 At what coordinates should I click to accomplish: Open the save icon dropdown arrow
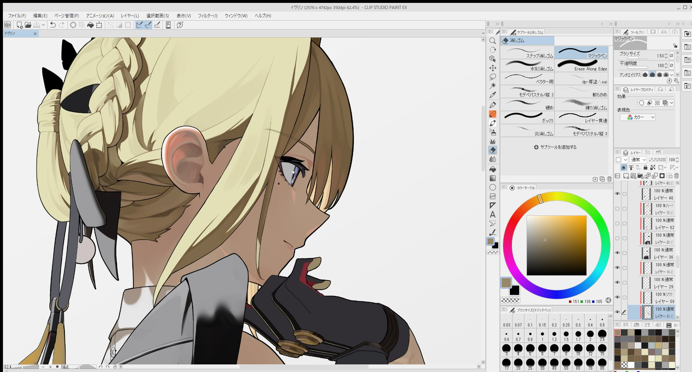pos(43,25)
